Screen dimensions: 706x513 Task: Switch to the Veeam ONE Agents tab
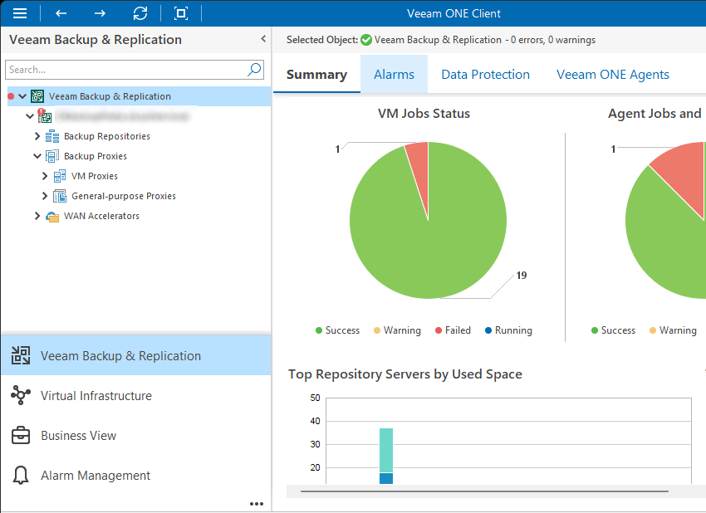[612, 74]
